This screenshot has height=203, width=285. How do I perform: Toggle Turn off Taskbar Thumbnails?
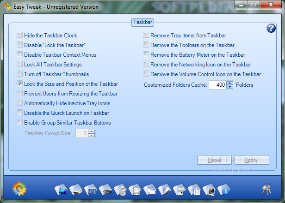click(x=19, y=74)
